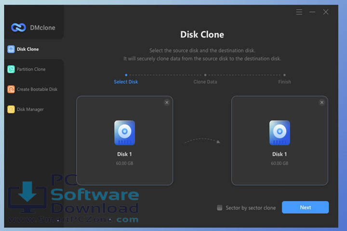Select the source disk drive icon

click(125, 133)
